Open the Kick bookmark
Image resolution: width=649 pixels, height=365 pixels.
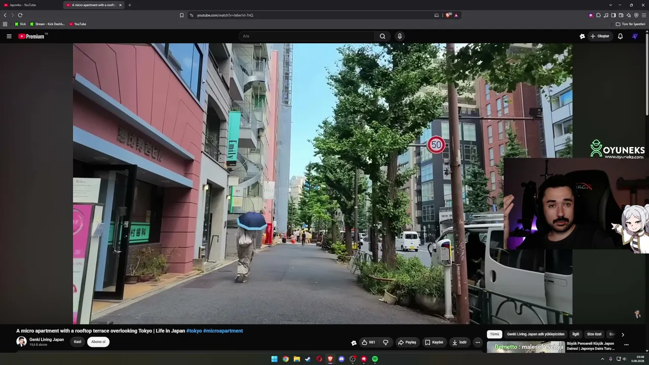20,24
